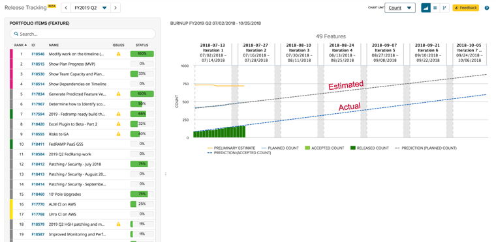Switch to the burnup chart view
The image size is (496, 242).
coord(426,8)
